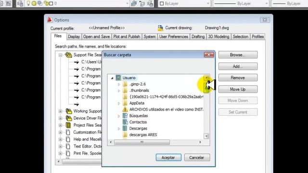The height and width of the screenshot is (173, 308).
Task: Expand the Customization Files node
Action: coord(61,133)
